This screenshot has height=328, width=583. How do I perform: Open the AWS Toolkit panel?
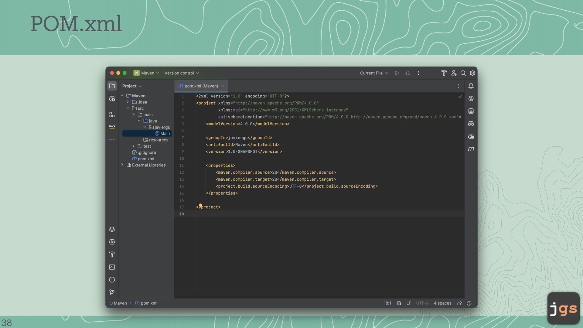point(112,127)
